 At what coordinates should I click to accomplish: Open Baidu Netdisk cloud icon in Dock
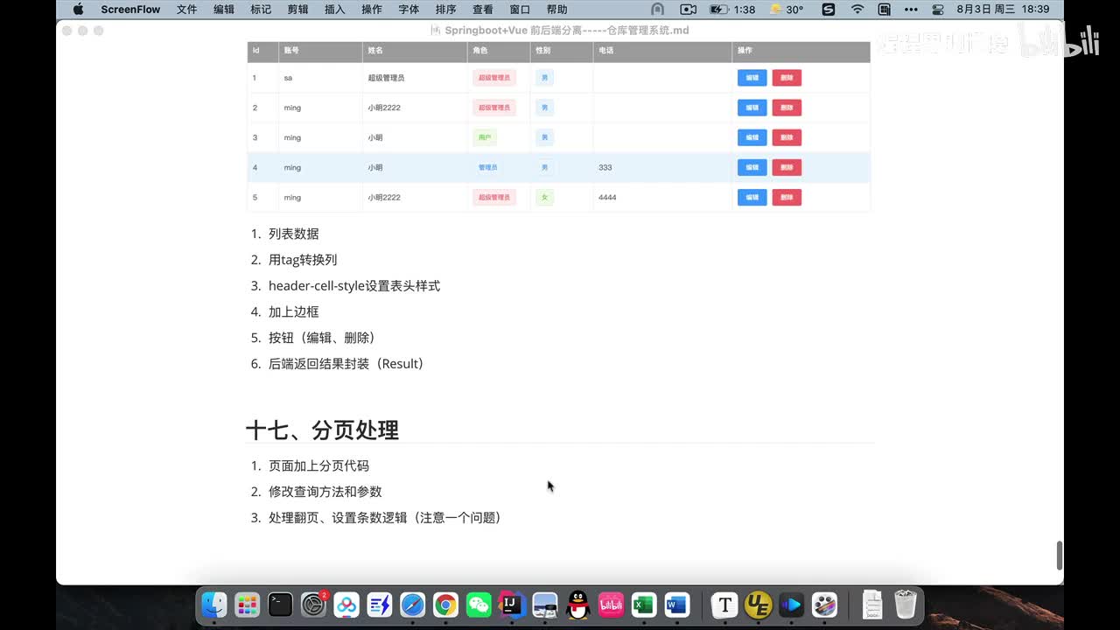coord(346,605)
